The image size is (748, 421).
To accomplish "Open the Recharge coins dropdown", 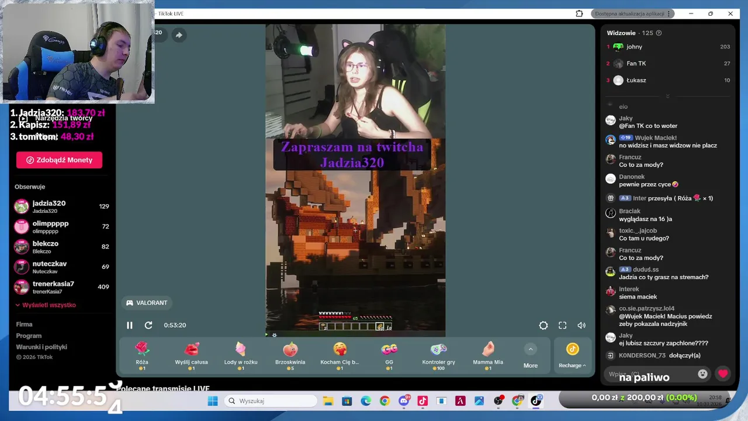I will pos(572,356).
